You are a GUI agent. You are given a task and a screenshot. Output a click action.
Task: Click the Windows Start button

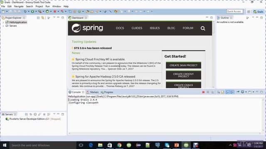5,145
